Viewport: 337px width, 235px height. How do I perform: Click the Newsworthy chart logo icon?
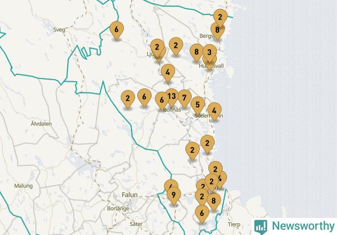(261, 227)
